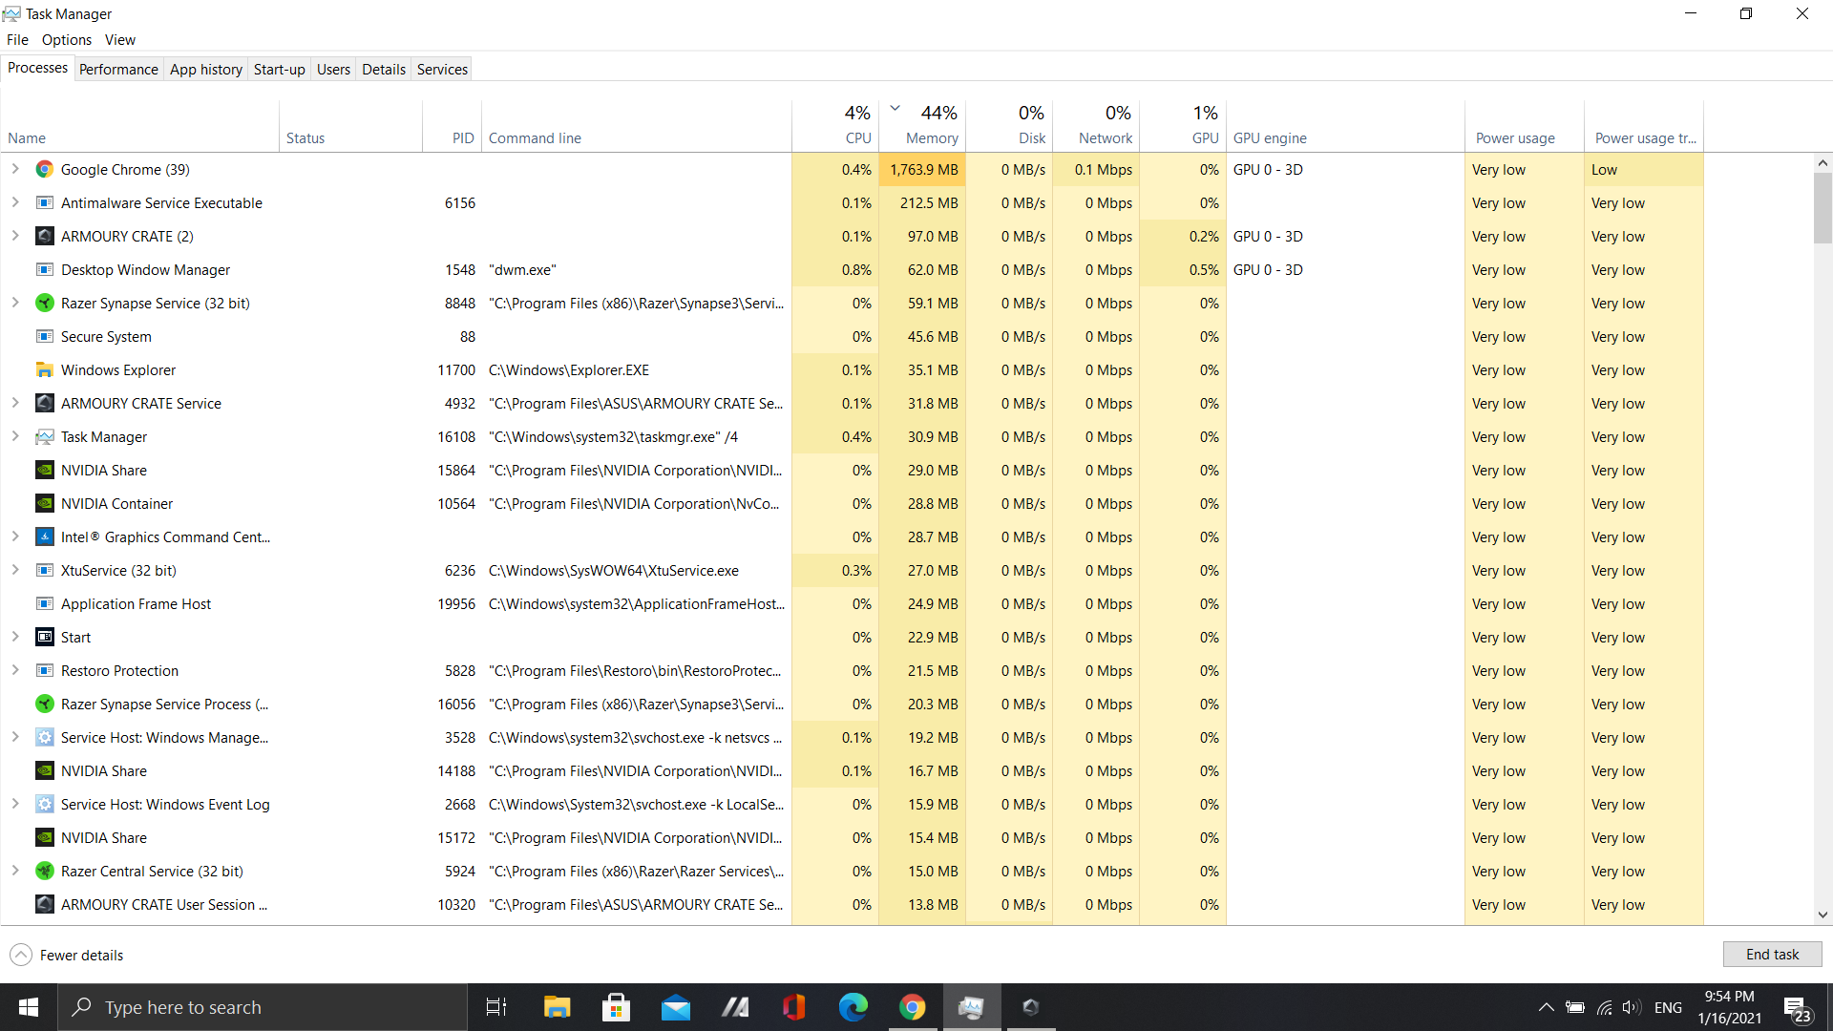Click the Google Chrome process icon
This screenshot has height=1031, width=1833.
point(45,169)
